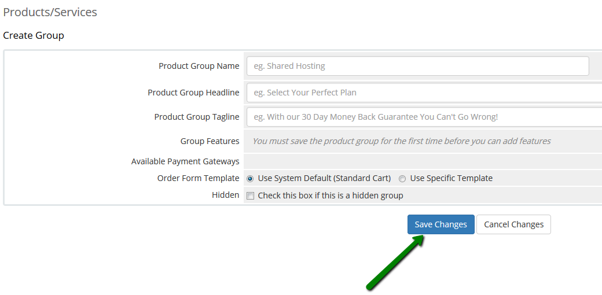Click the 'Order Form Template' label
This screenshot has height=295, width=602.
click(198, 178)
